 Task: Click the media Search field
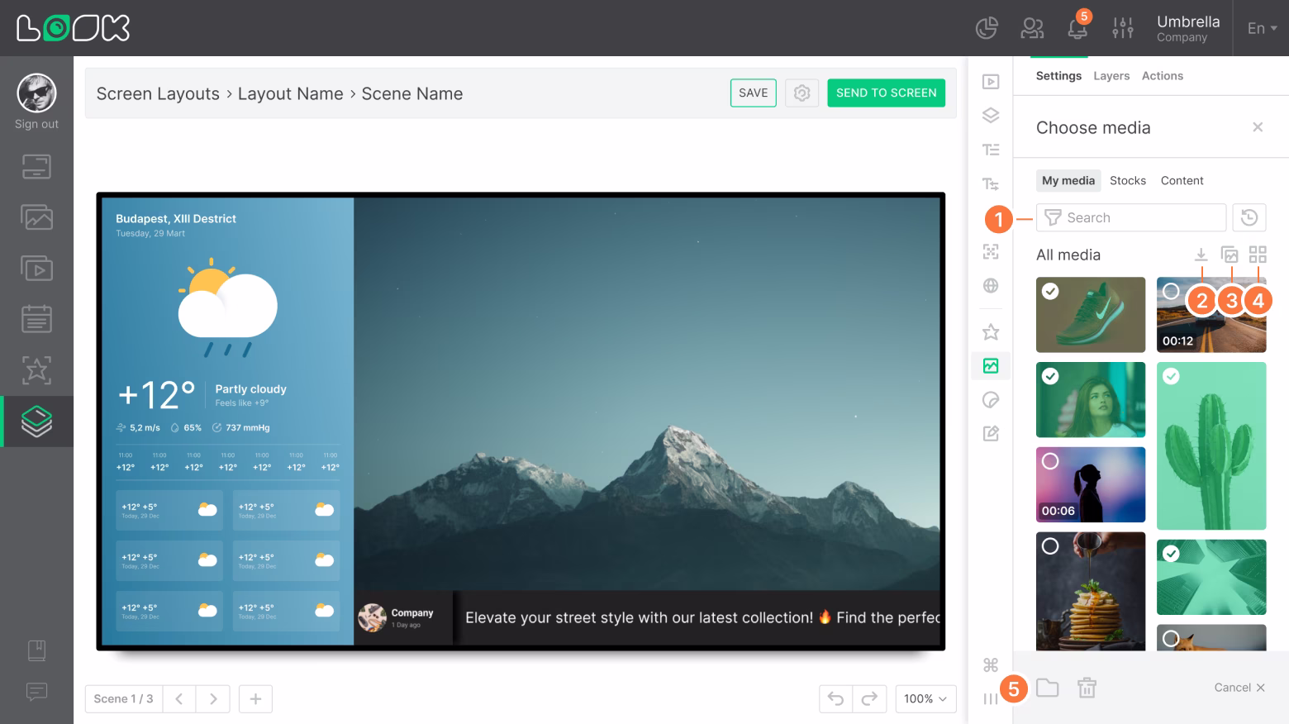1131,217
